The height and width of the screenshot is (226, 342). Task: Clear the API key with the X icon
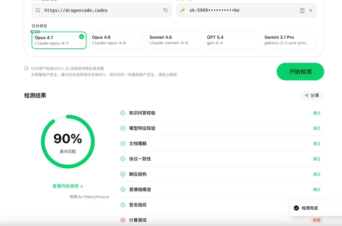(x=311, y=10)
